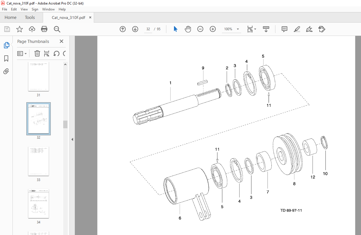Open thumbnail options dropdown menu

(22, 53)
